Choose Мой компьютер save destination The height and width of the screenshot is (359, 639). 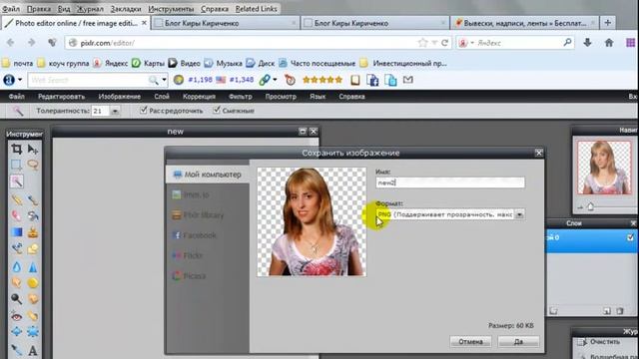pyautogui.click(x=208, y=175)
